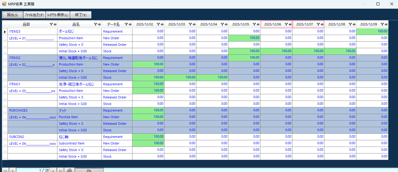This screenshot has width=398, height=172.
Task: Click filter icon on 2025/12/09 column
Action: pos(382,24)
